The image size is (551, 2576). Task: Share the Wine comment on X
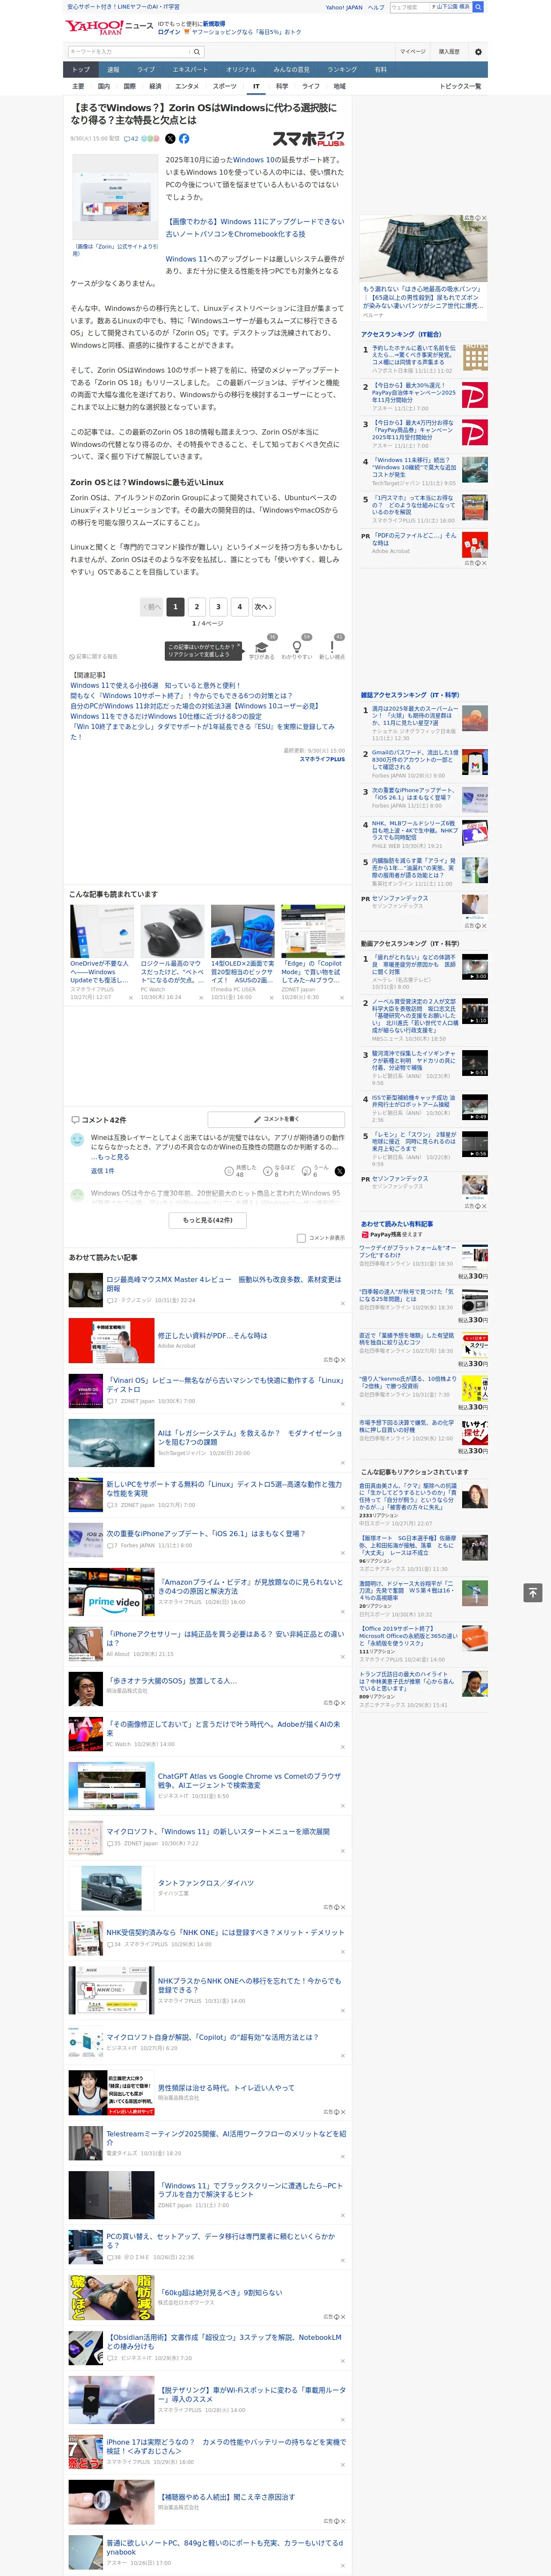(340, 1171)
